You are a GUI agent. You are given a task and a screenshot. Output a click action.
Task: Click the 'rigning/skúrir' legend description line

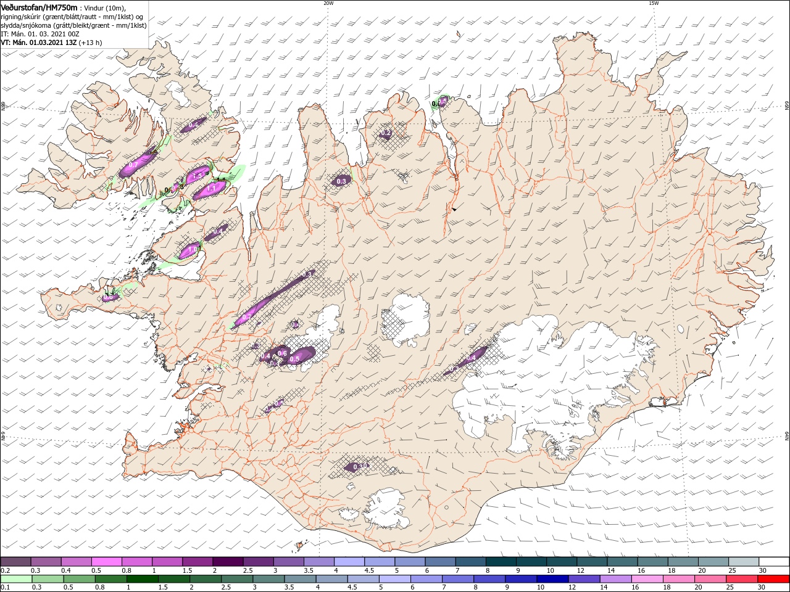(x=72, y=17)
